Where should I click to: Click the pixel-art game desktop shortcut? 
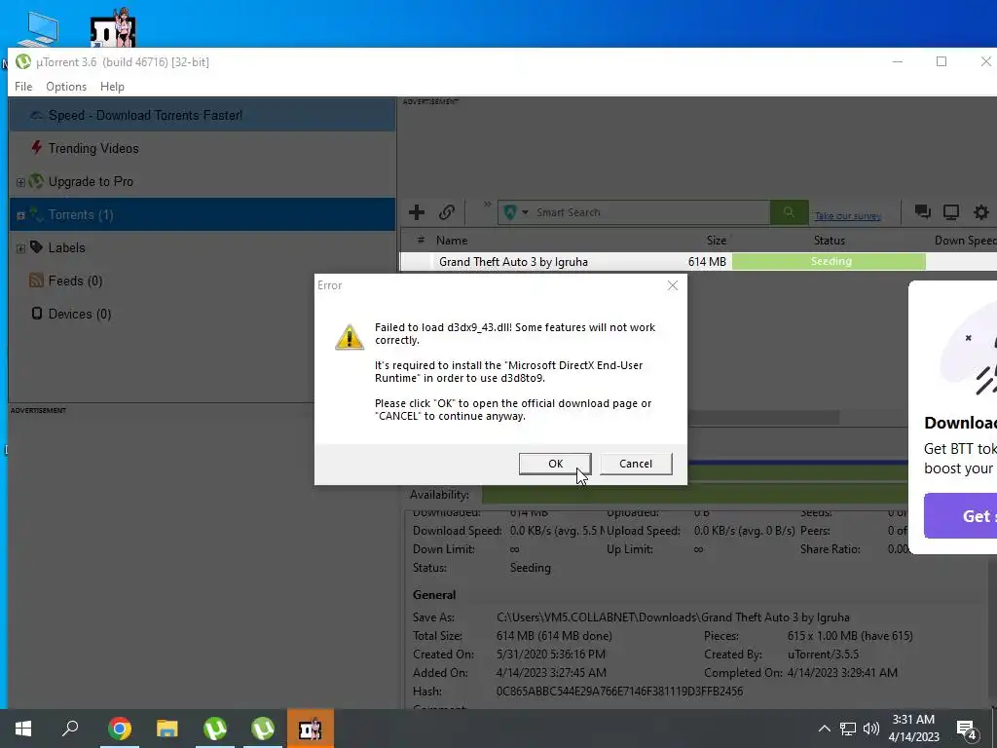point(113,28)
